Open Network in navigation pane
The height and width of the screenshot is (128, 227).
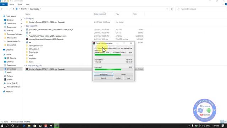(9, 92)
